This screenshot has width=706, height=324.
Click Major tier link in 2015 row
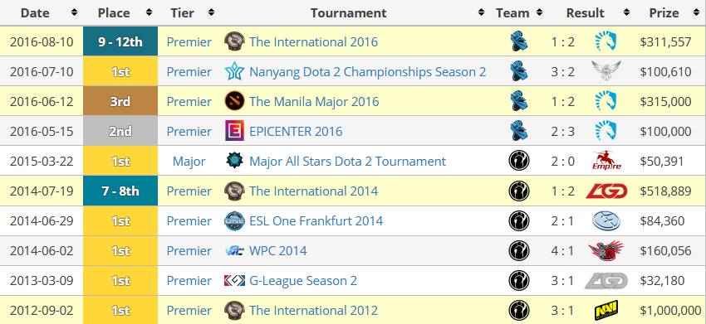[x=189, y=161]
